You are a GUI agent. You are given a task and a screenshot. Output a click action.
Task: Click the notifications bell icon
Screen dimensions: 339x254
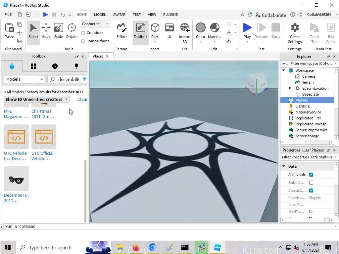coord(250,15)
